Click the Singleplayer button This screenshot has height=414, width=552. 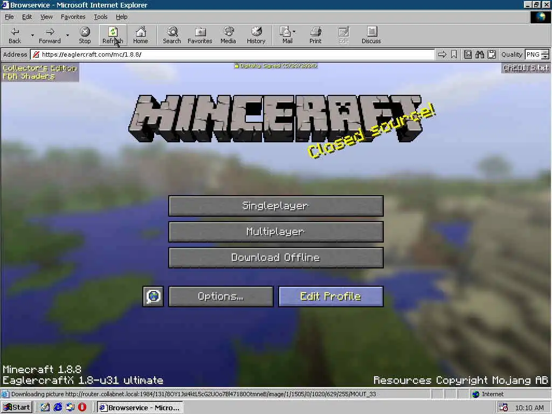[x=276, y=206]
